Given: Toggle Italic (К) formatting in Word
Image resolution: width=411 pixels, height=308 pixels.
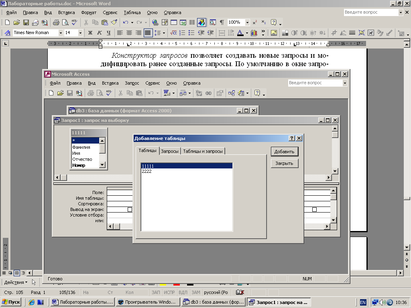Looking at the screenshot, I should tap(100, 33).
